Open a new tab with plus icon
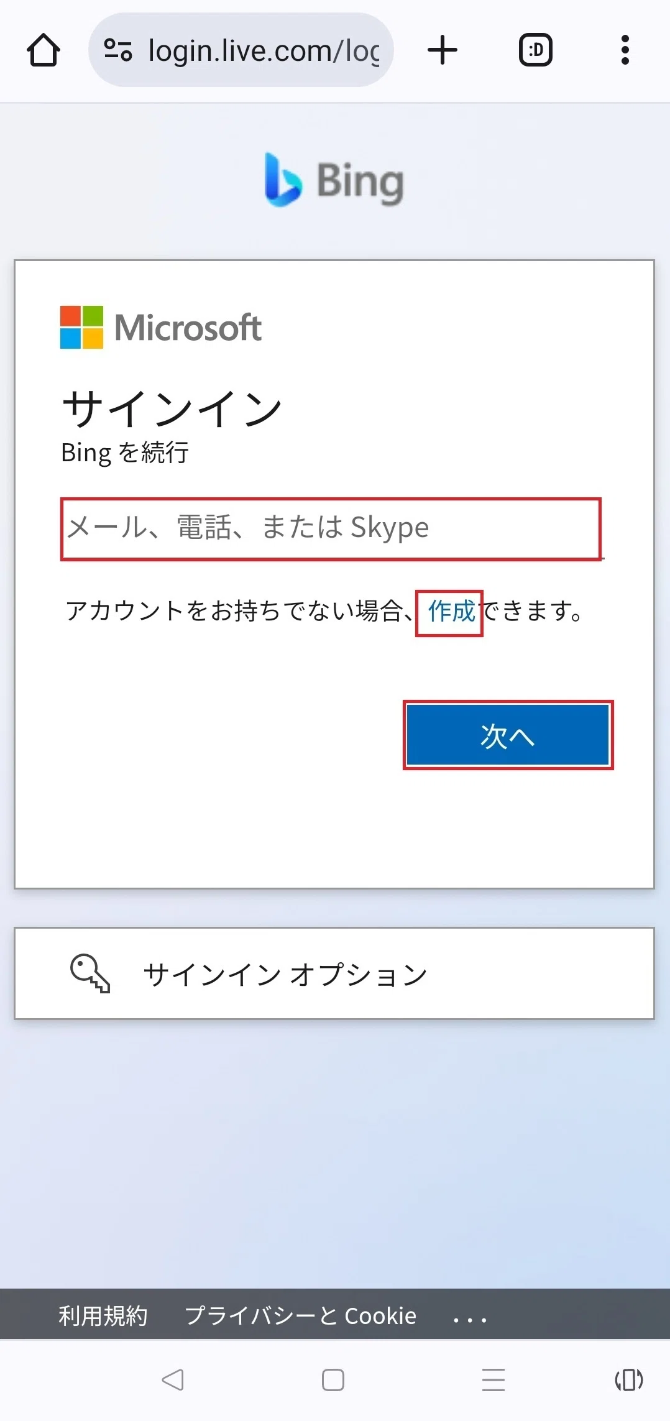The width and height of the screenshot is (670, 1421). tap(443, 50)
